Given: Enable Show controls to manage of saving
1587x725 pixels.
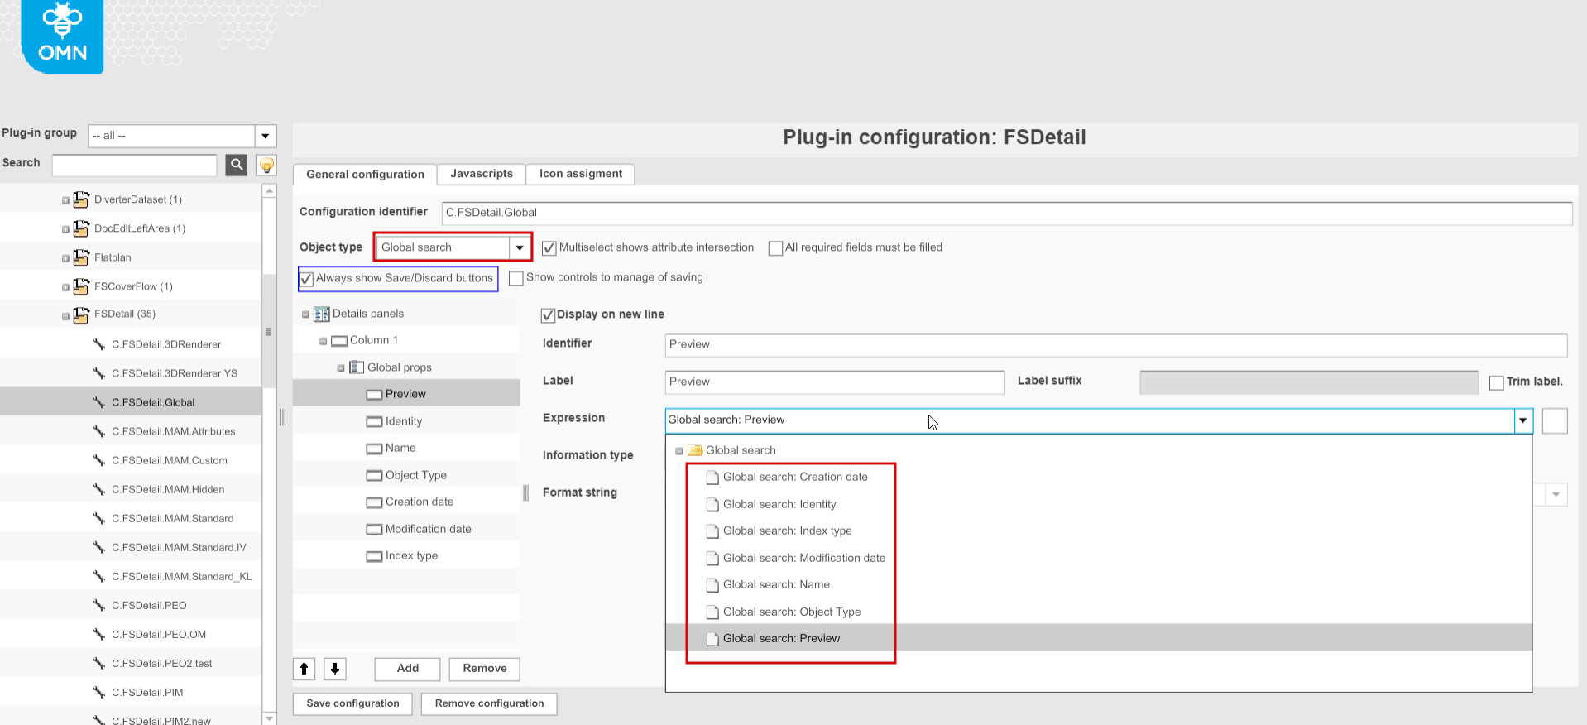Looking at the screenshot, I should click(516, 278).
